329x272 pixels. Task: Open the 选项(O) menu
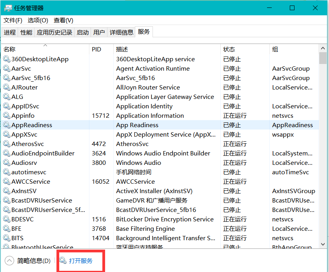(x=38, y=20)
